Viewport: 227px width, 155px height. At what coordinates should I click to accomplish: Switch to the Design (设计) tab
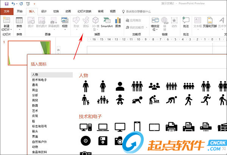coord(44,11)
